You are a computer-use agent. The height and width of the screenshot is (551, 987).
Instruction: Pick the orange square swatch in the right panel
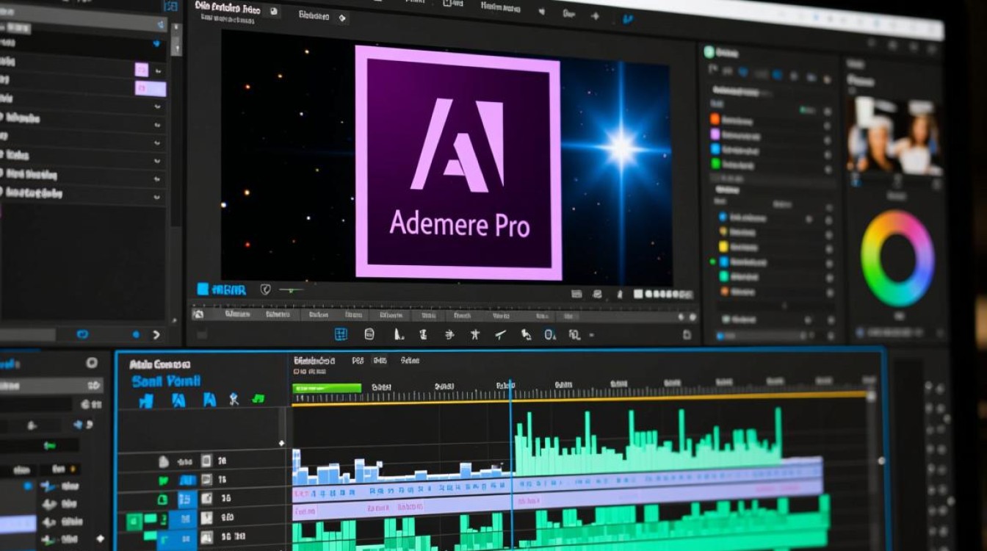click(715, 119)
